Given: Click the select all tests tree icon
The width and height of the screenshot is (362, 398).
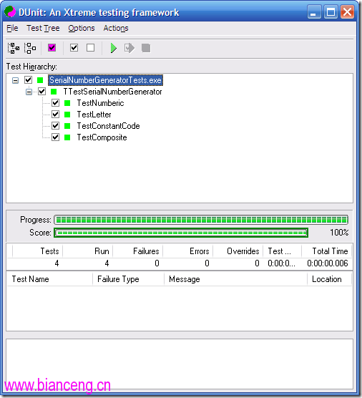Looking at the screenshot, I should (14, 48).
